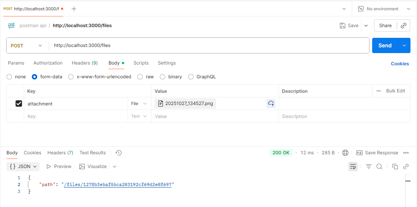Click the 12 ms response time
The image size is (417, 207).
pos(307,153)
